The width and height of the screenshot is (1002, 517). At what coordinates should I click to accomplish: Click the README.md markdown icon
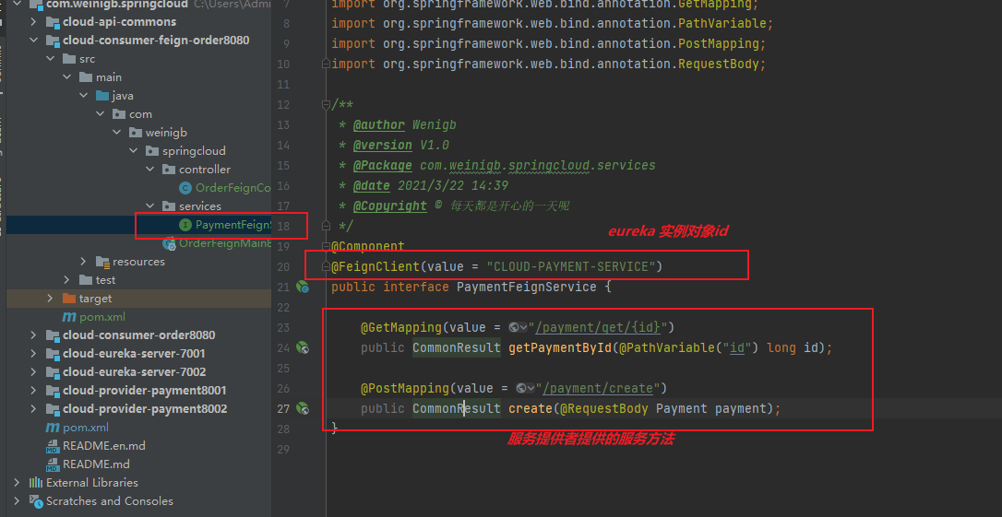(53, 464)
